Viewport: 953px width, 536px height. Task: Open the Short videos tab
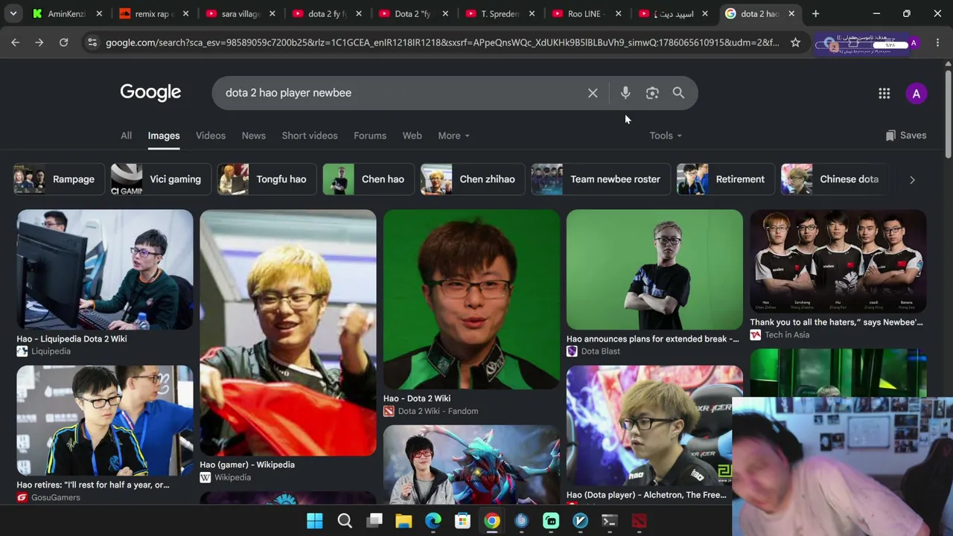pos(310,135)
